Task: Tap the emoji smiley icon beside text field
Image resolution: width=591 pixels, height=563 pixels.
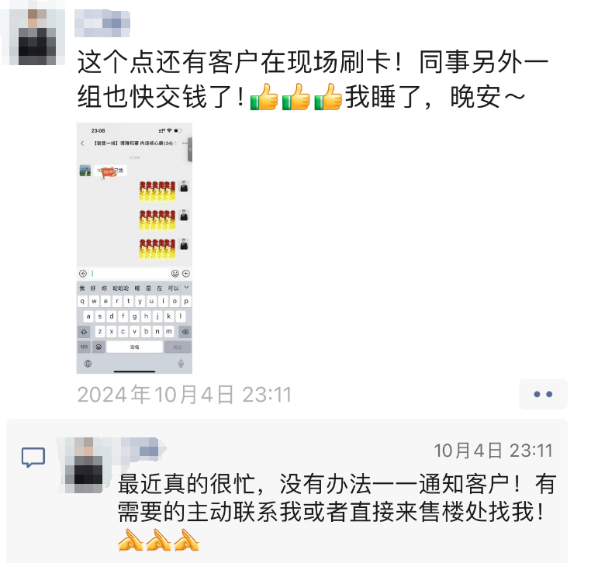Action: pos(175,274)
